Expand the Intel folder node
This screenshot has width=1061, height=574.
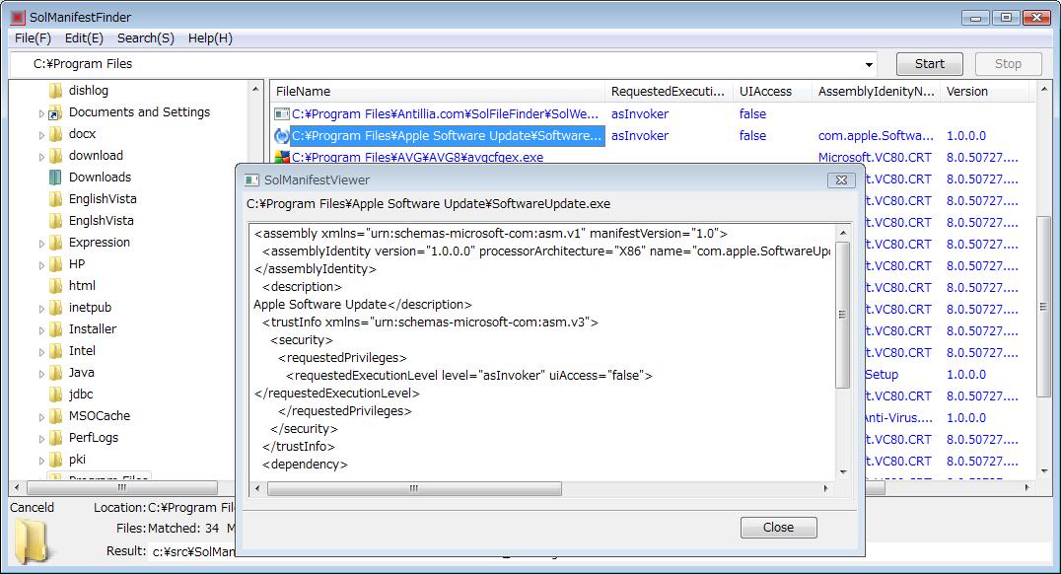[41, 352]
